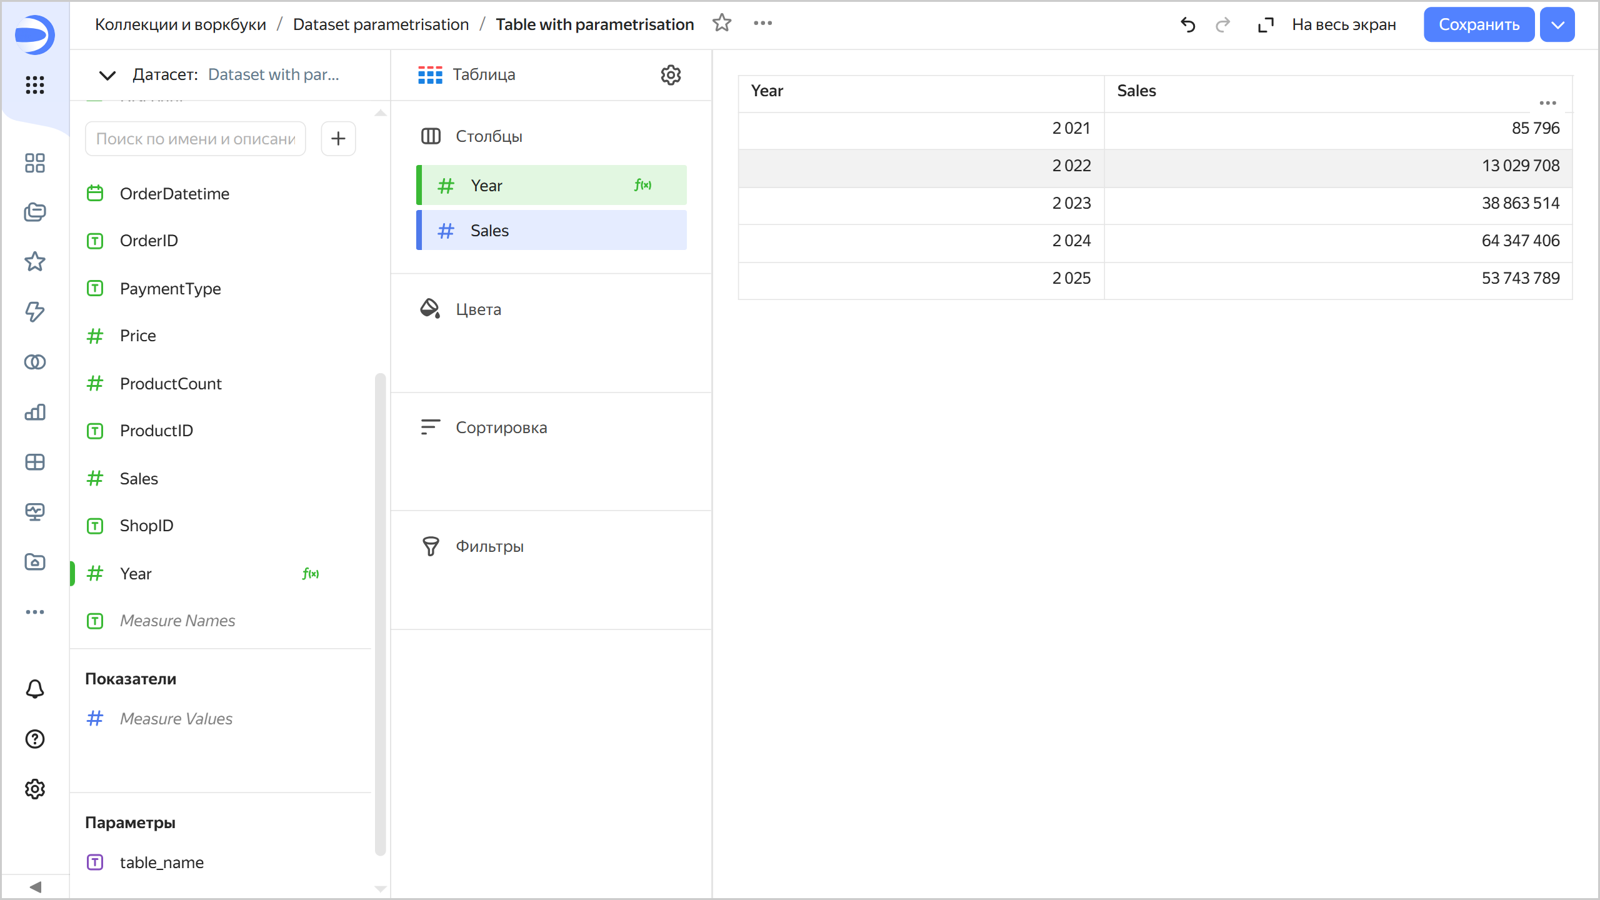Expand the dataset selector chevron

(107, 75)
